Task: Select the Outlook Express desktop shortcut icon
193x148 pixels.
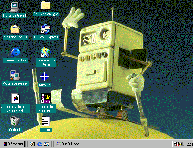Action: point(46,29)
